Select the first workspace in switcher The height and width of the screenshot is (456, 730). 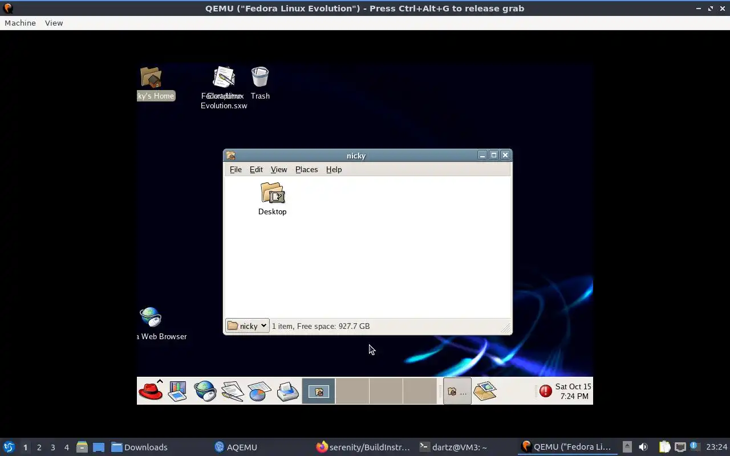click(x=318, y=391)
